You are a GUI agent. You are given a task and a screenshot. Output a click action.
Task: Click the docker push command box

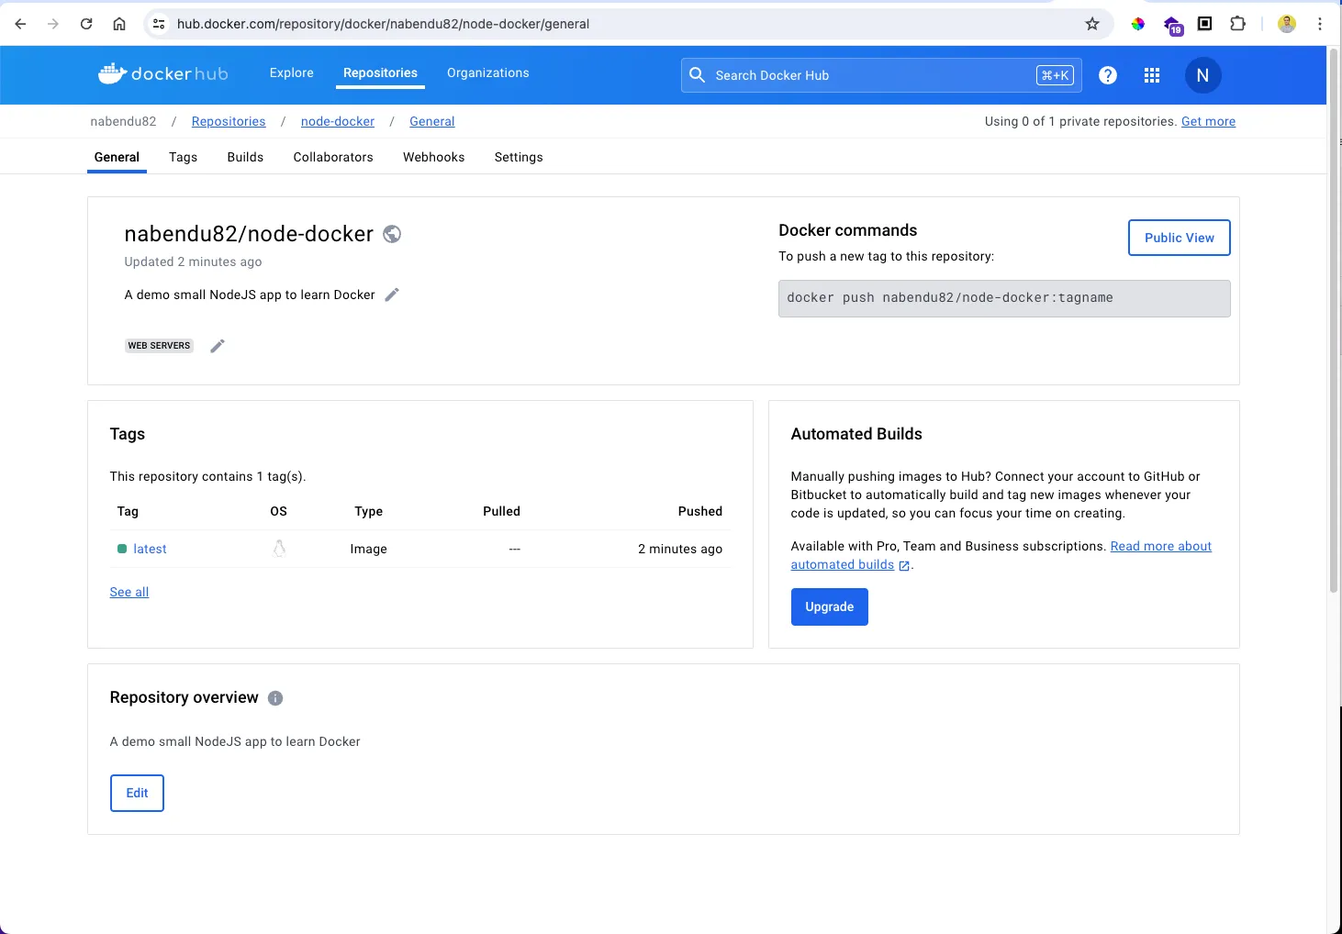pos(1004,298)
